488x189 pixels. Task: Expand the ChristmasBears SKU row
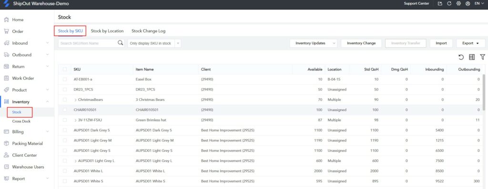76,100
